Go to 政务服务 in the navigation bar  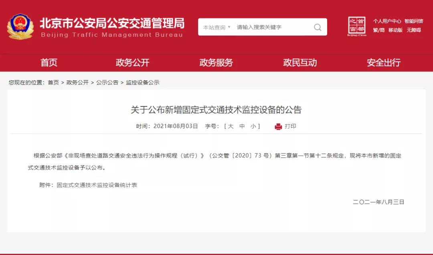tap(216, 62)
